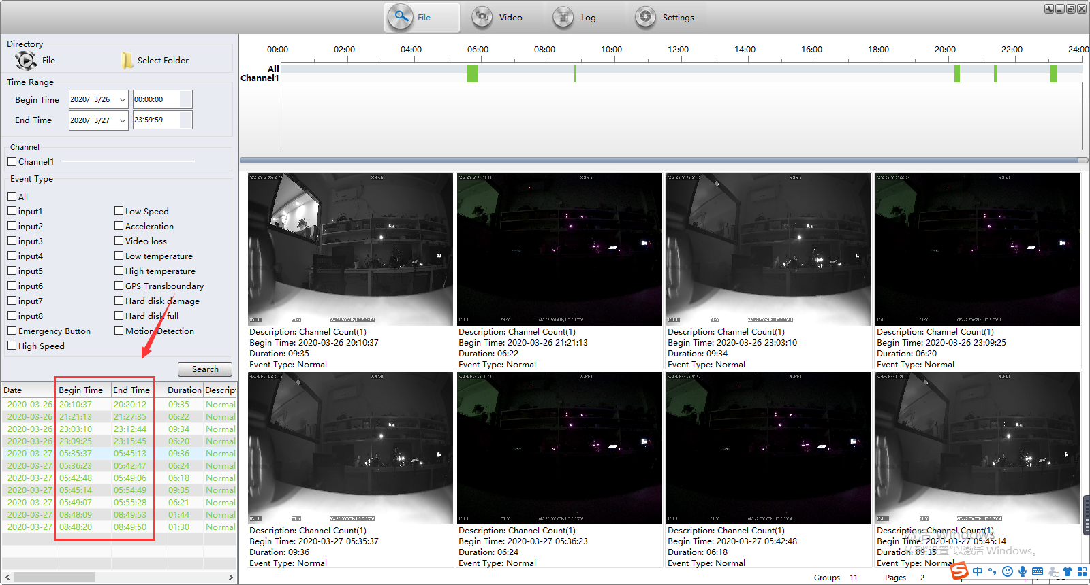The height and width of the screenshot is (585, 1090).
Task: Click the film reel File icon under Directory
Action: coord(26,61)
